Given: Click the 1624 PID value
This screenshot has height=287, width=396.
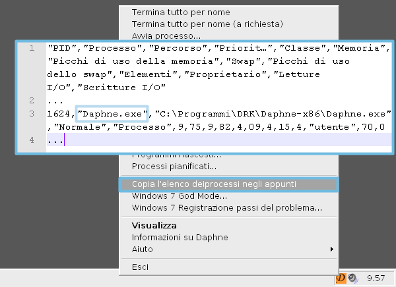Looking at the screenshot, I should click(59, 114).
